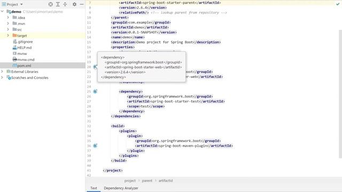The image size is (342, 192).
Task: Click the closing </project> tag
Action: tap(113, 171)
